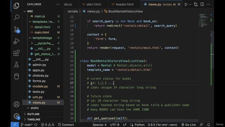This screenshot has height=127, width=225.
Task: Change file encoding UTF-8
Action: [115, 125]
